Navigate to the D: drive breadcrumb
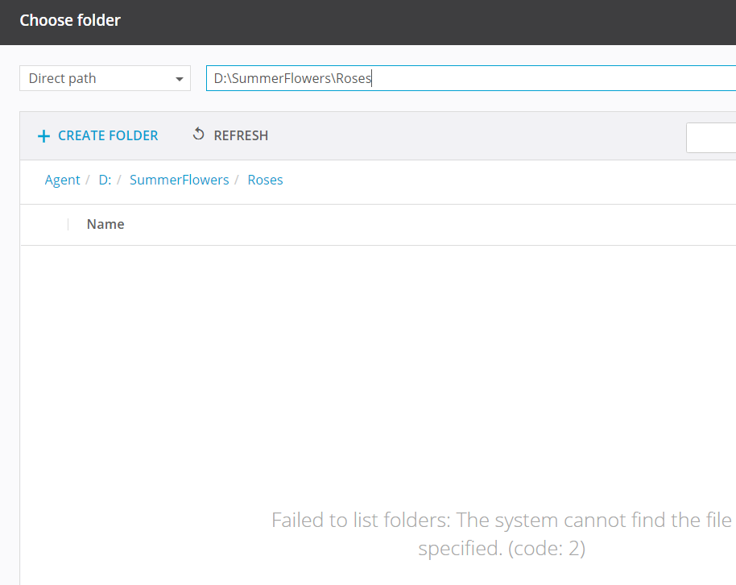This screenshot has width=736, height=585. point(105,180)
